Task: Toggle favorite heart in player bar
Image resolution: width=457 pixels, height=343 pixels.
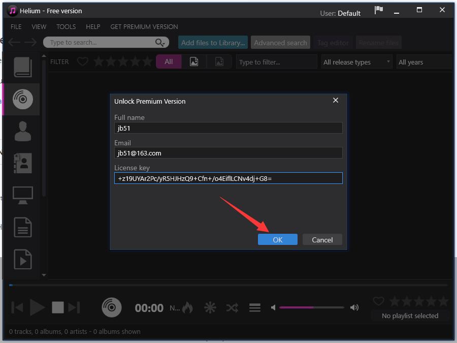Action: click(x=379, y=301)
